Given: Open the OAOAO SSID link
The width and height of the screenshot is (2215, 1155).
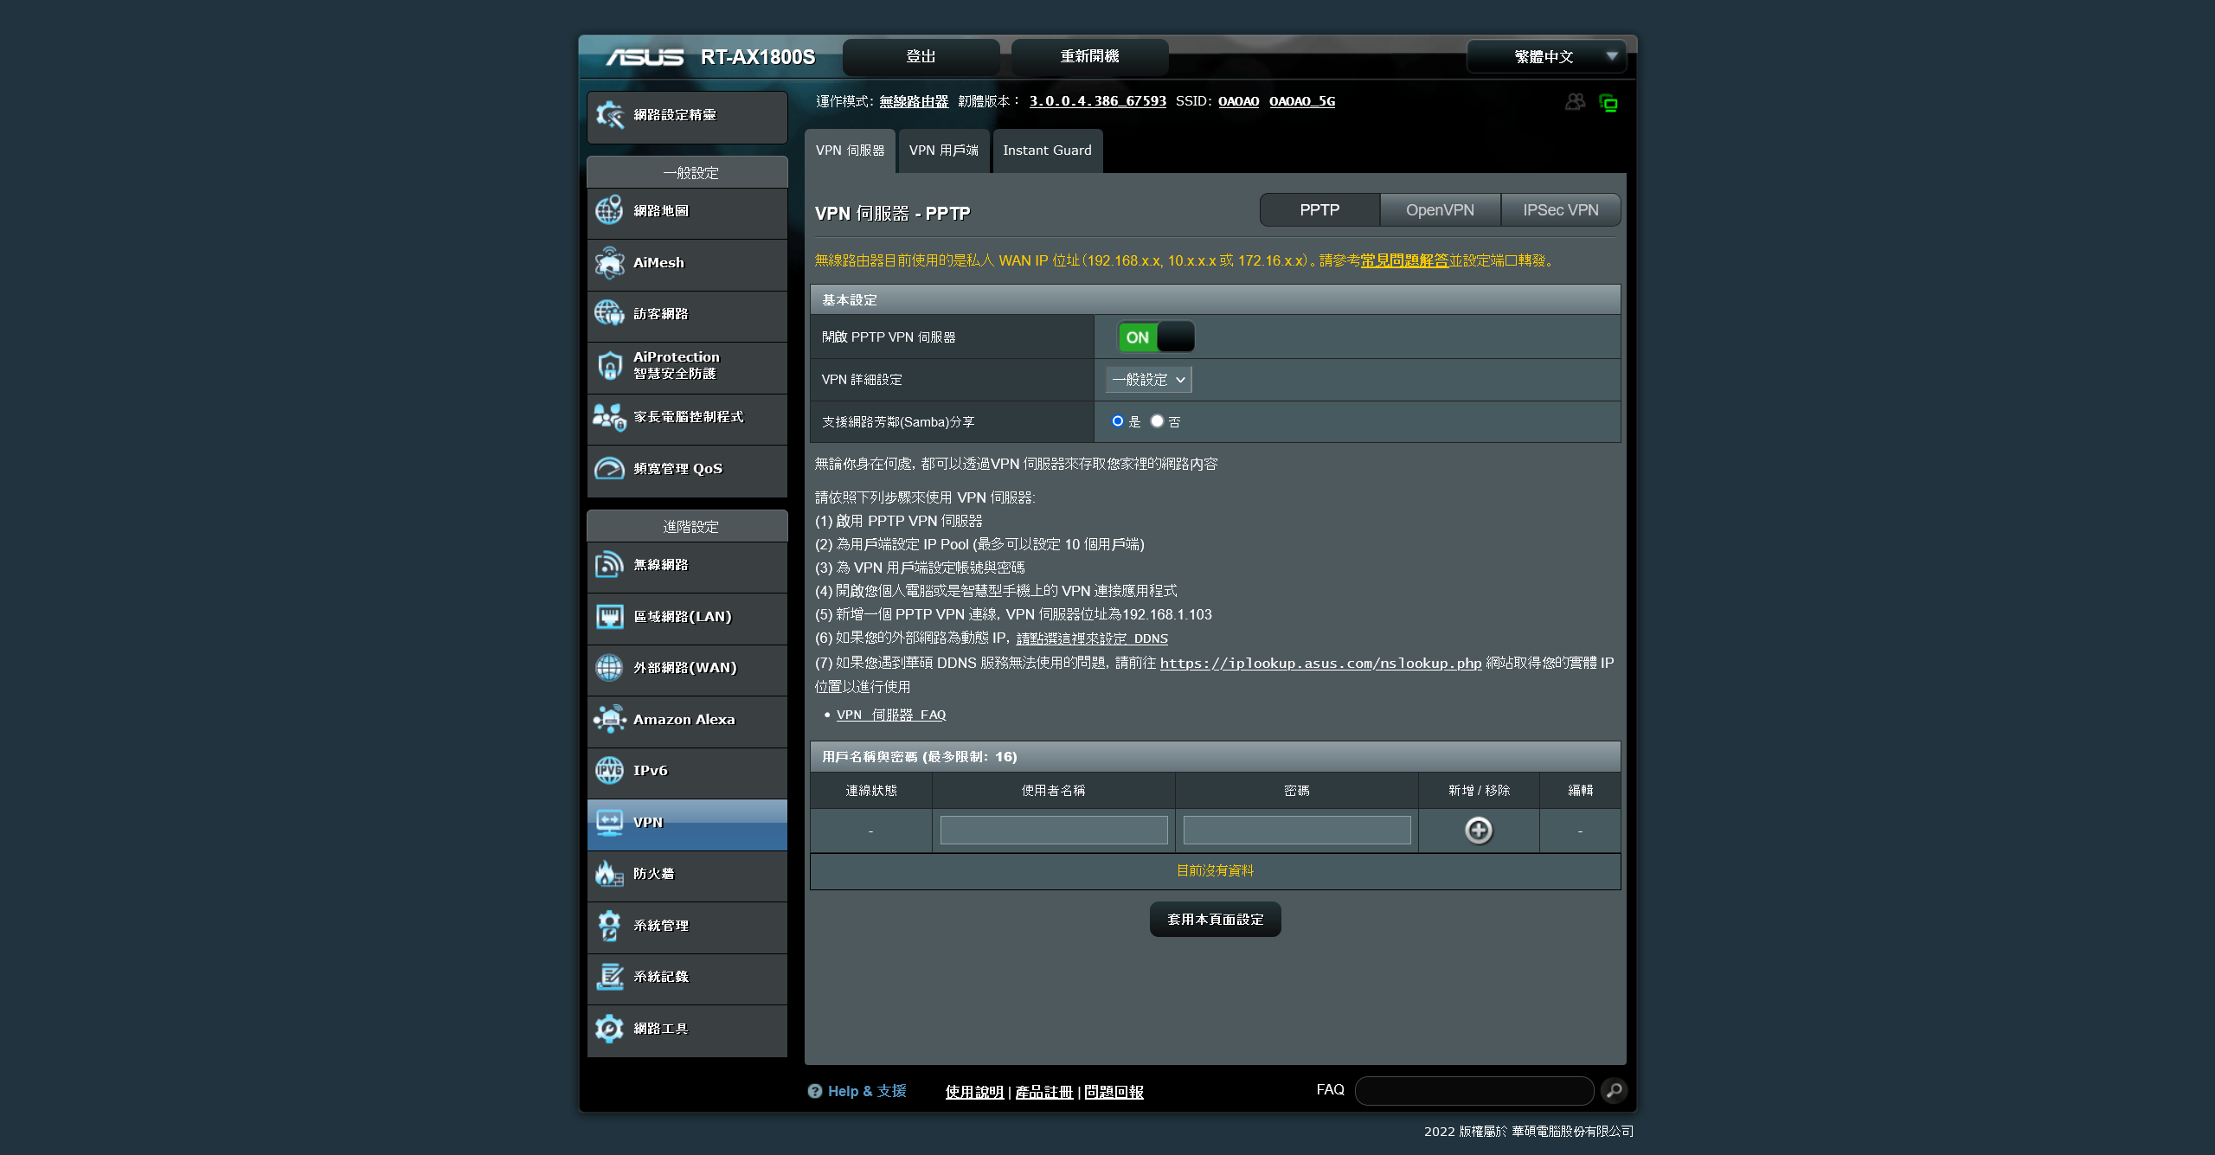Looking at the screenshot, I should click(1238, 101).
